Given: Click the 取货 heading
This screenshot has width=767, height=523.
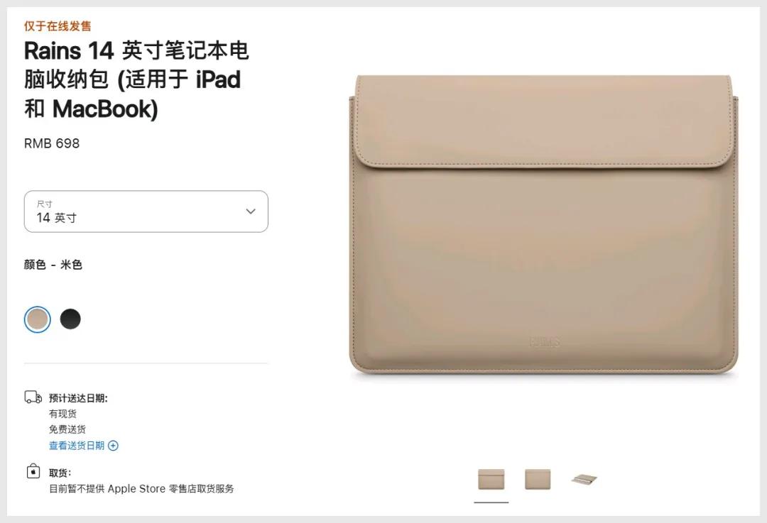Looking at the screenshot, I should pyautogui.click(x=60, y=473).
